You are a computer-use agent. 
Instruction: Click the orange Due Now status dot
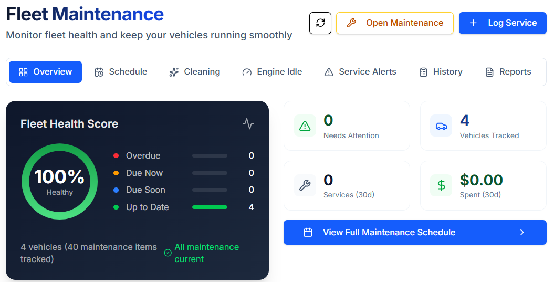[116, 173]
